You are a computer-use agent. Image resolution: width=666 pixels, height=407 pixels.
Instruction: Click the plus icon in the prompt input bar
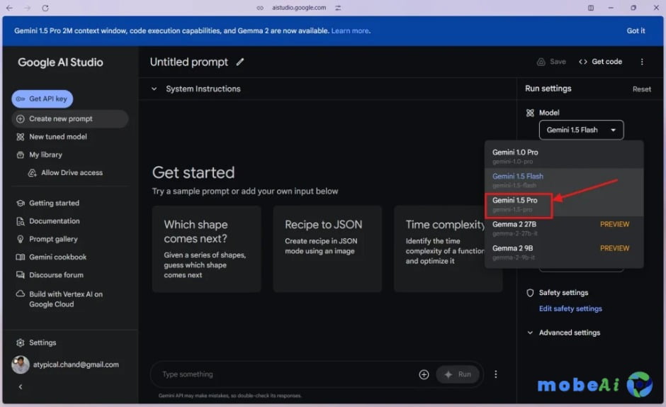pos(424,374)
